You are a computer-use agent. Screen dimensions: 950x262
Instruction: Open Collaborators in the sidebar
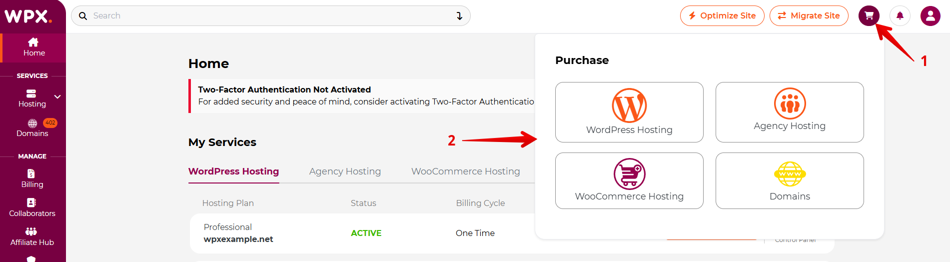(32, 208)
